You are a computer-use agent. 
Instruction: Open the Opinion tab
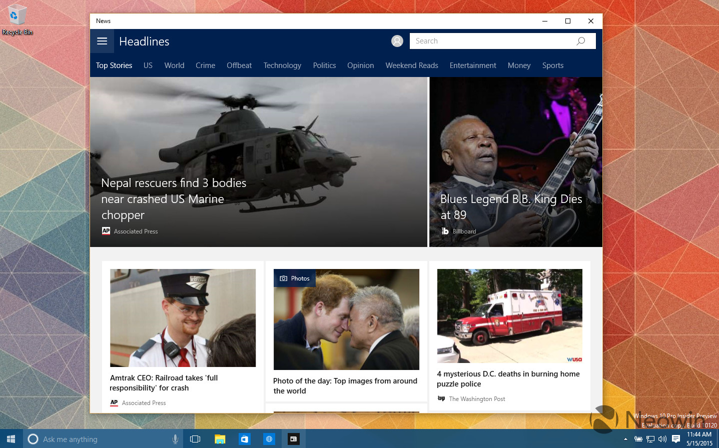pos(360,65)
